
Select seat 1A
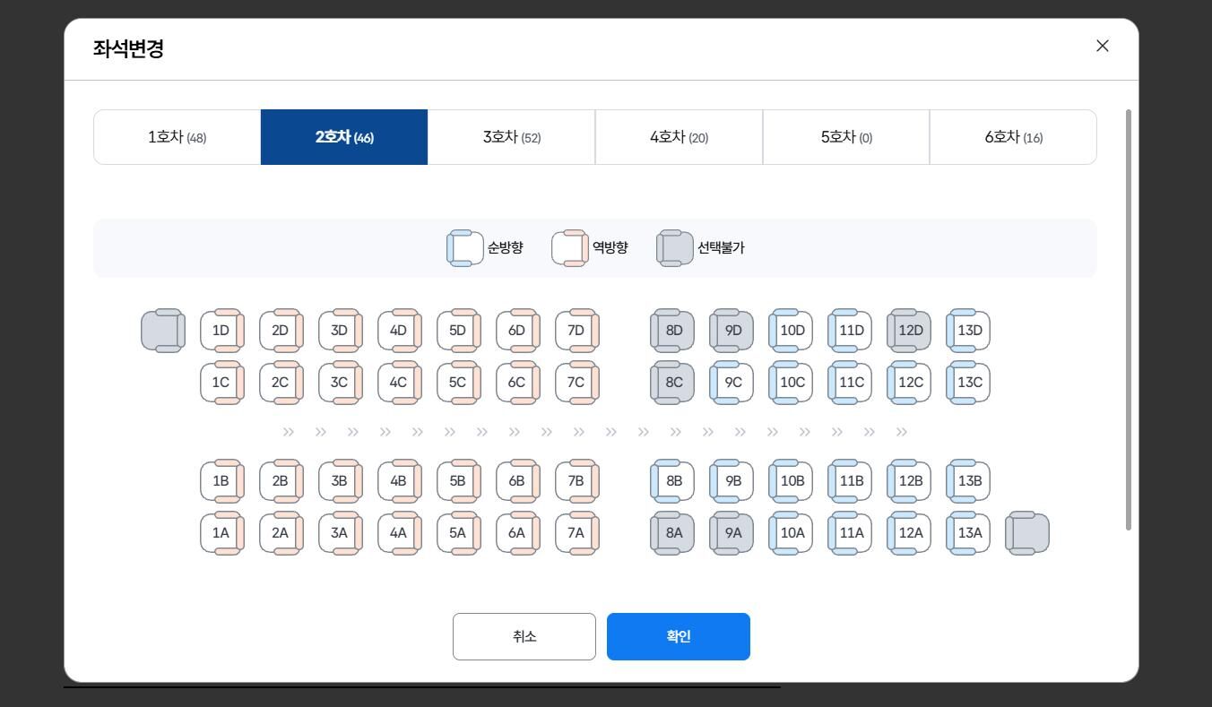click(x=221, y=533)
